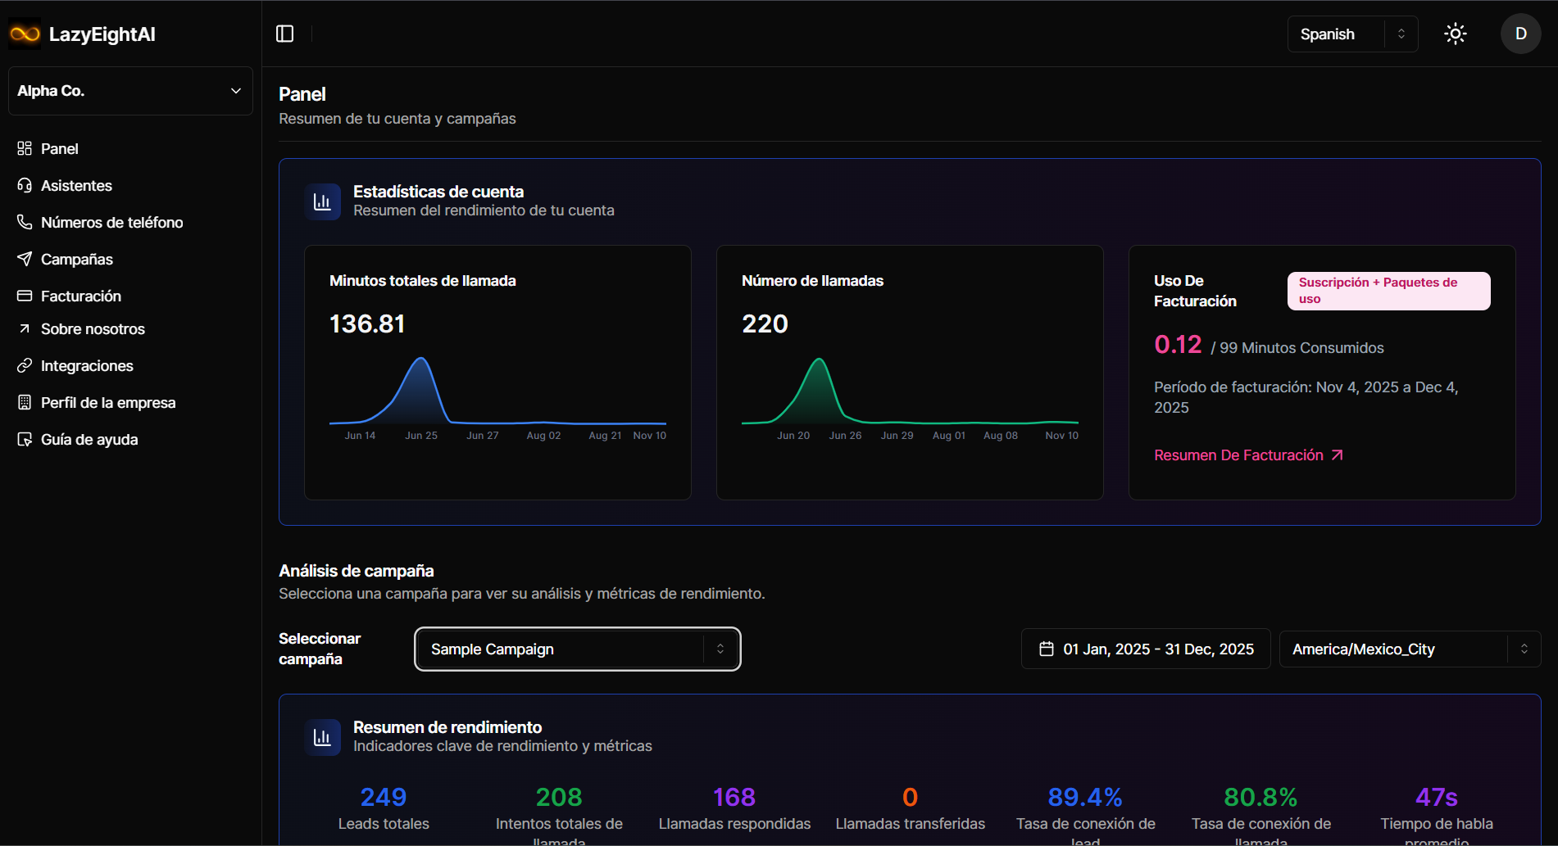Open the Sobre nosotros external link

(x=92, y=328)
